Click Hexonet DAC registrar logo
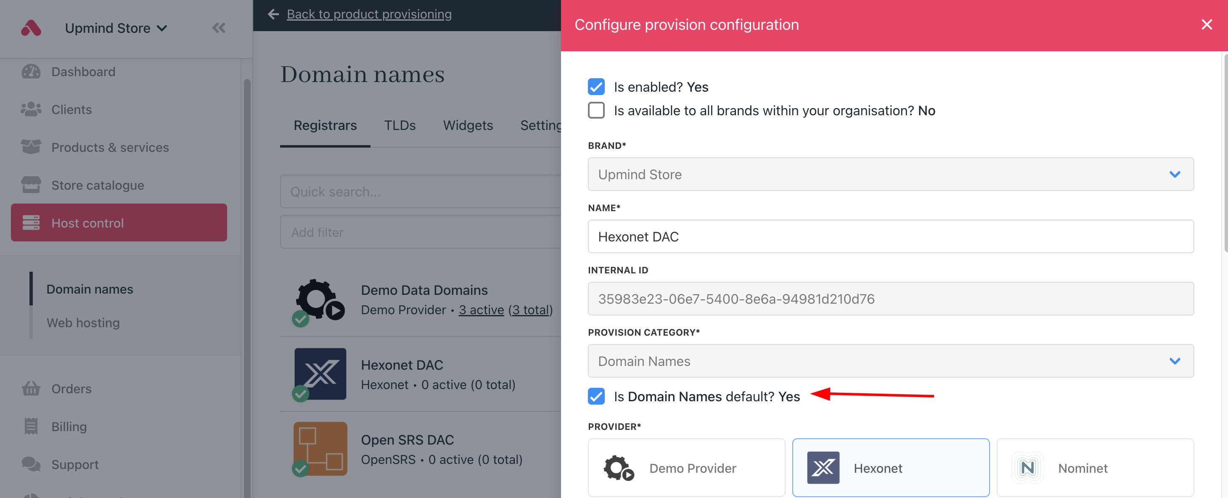 pyautogui.click(x=320, y=373)
